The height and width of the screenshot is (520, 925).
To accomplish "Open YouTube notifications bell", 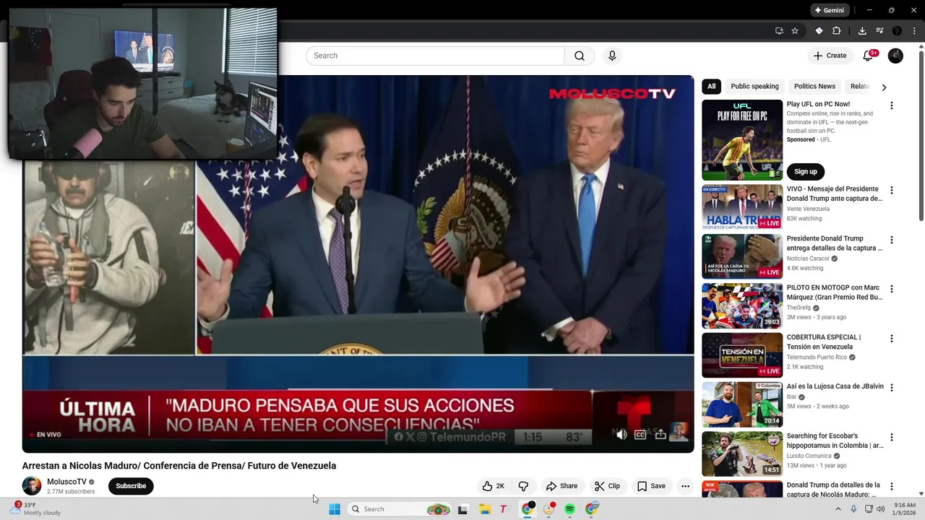I will [869, 56].
